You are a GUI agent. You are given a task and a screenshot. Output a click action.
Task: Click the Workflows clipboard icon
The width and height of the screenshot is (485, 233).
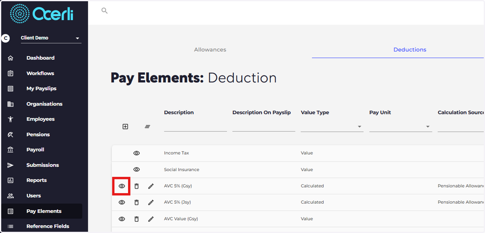(x=11, y=73)
